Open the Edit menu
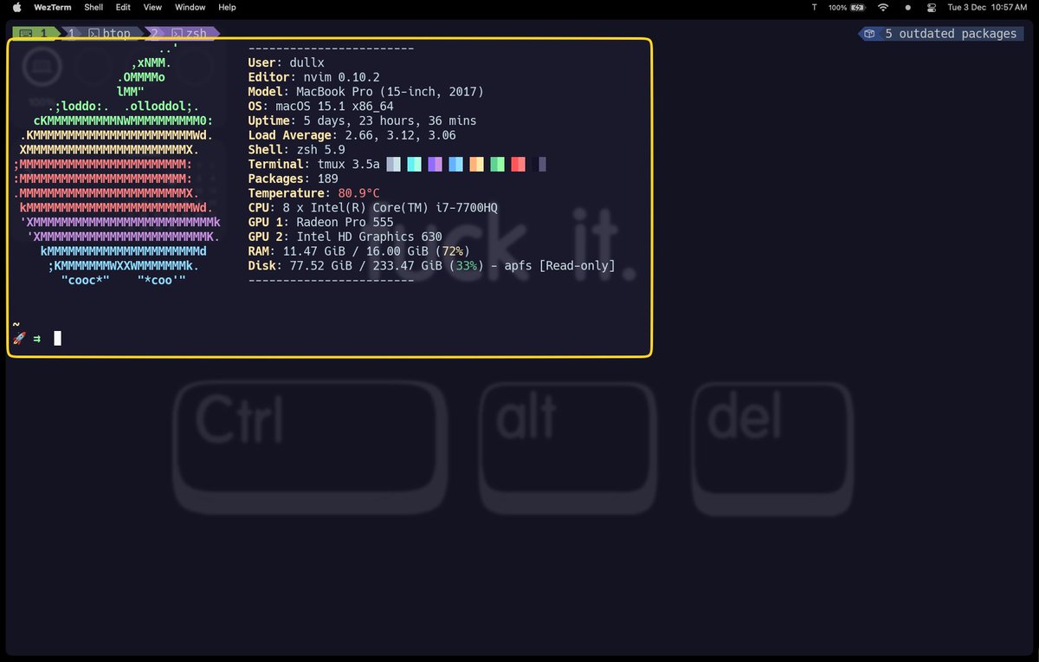 point(123,7)
